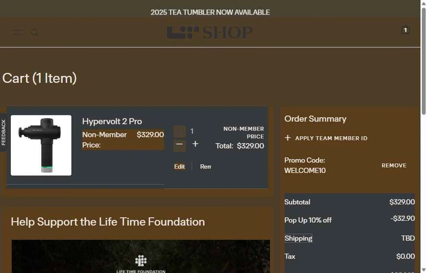Click the Shipping label in Order Summary

(299, 238)
